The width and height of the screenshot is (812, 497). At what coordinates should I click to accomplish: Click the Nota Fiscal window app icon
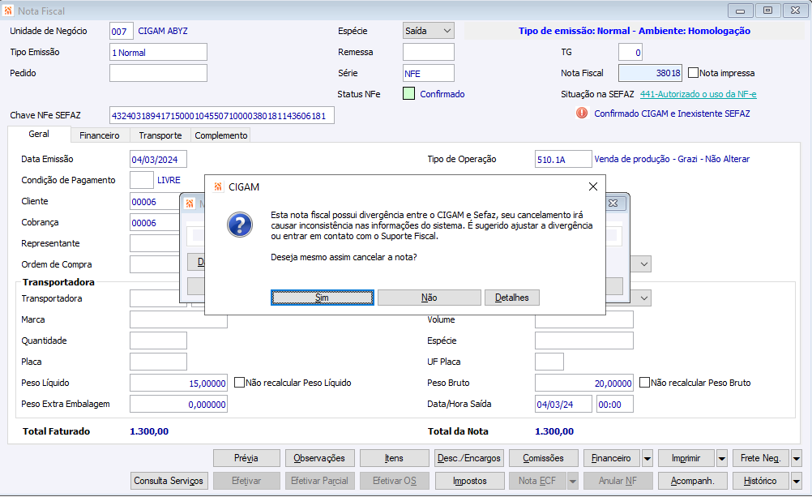coord(8,11)
